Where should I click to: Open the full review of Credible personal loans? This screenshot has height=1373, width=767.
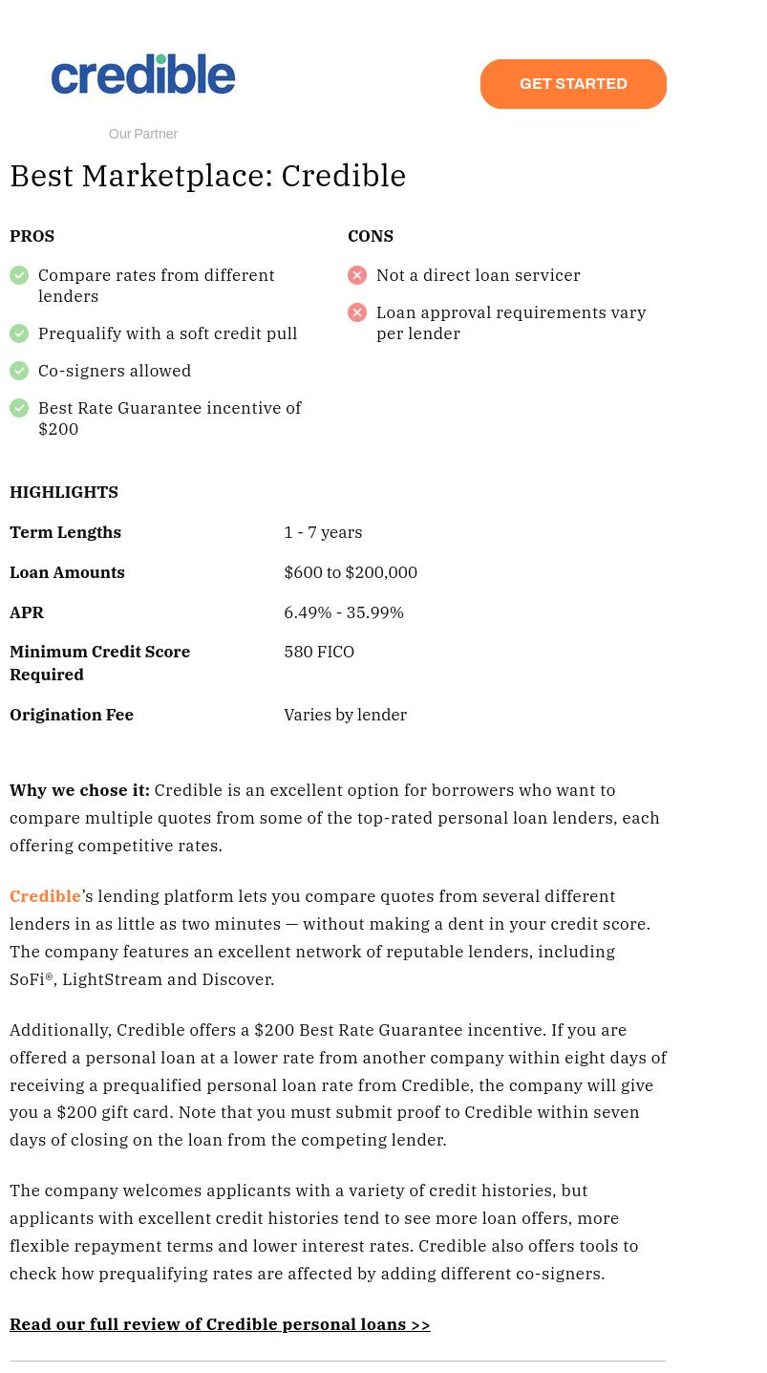[220, 1324]
